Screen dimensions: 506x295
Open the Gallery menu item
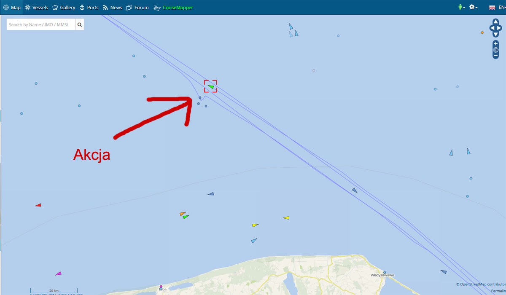pyautogui.click(x=64, y=8)
